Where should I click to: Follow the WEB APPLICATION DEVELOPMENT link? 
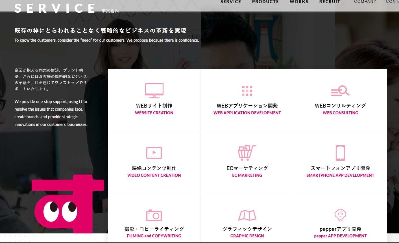point(247,113)
